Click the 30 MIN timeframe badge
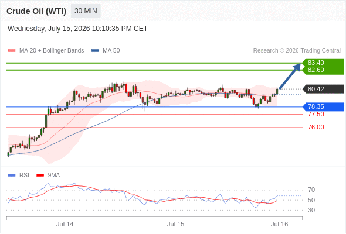The image size is (346, 234). tap(86, 11)
